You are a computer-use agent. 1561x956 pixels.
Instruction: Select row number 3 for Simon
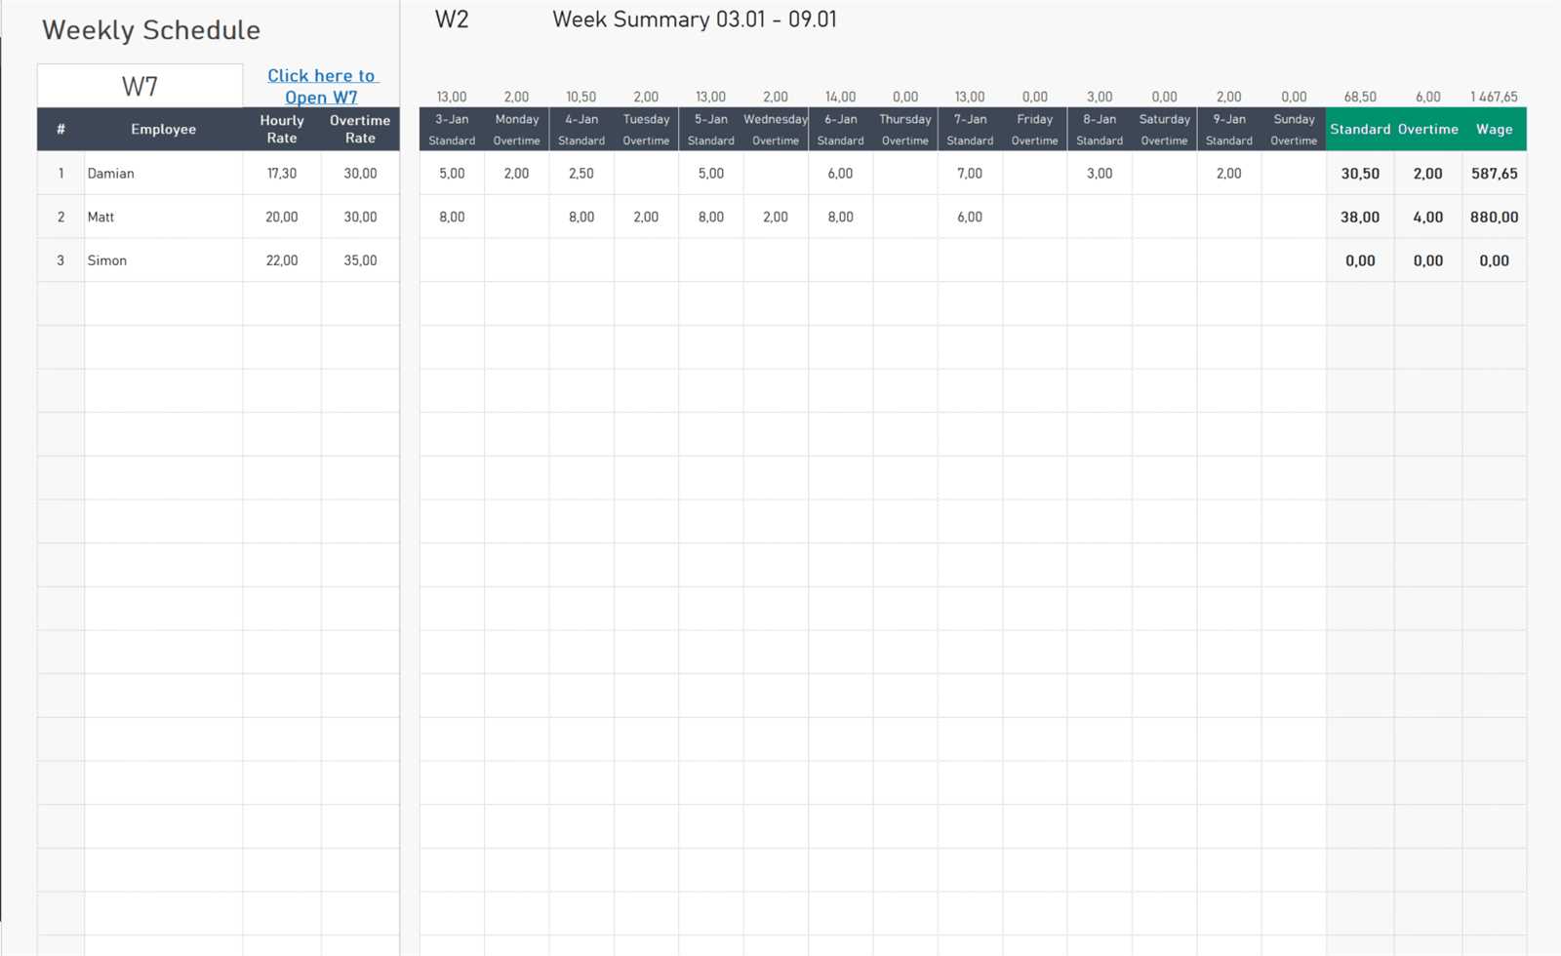60,260
